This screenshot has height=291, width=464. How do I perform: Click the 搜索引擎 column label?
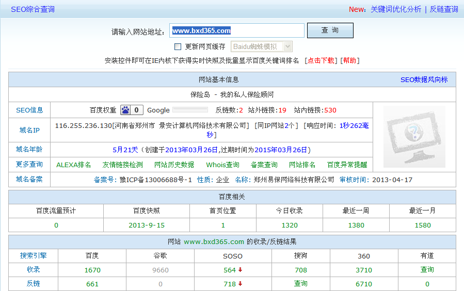point(34,255)
